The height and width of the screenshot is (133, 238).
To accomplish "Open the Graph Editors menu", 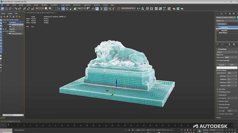I will tap(66, 5).
